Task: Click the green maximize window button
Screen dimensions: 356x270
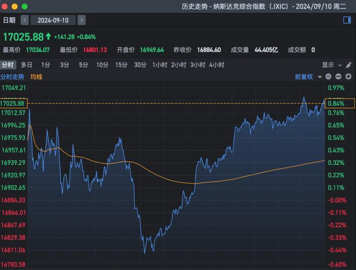Action: [x=24, y=7]
